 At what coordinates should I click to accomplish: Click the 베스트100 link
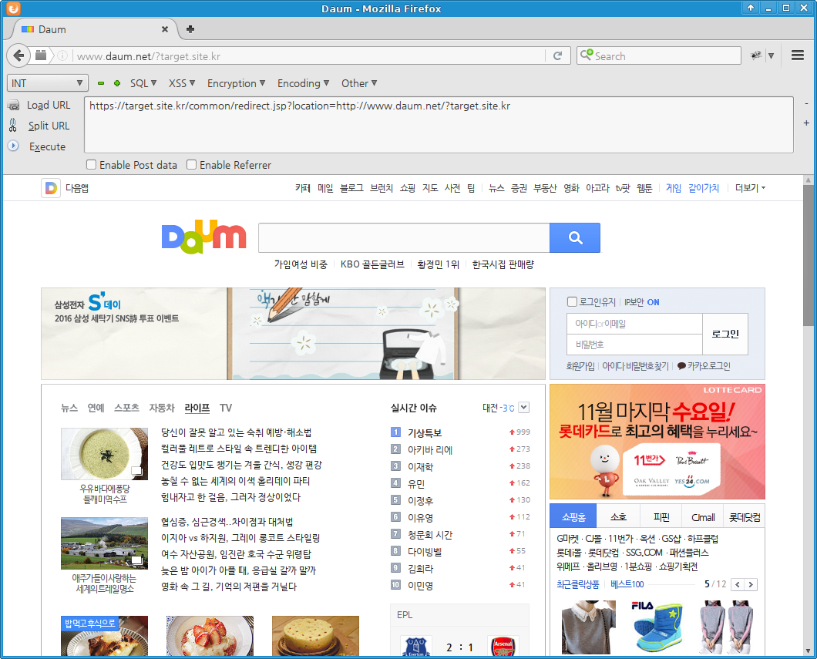click(627, 584)
